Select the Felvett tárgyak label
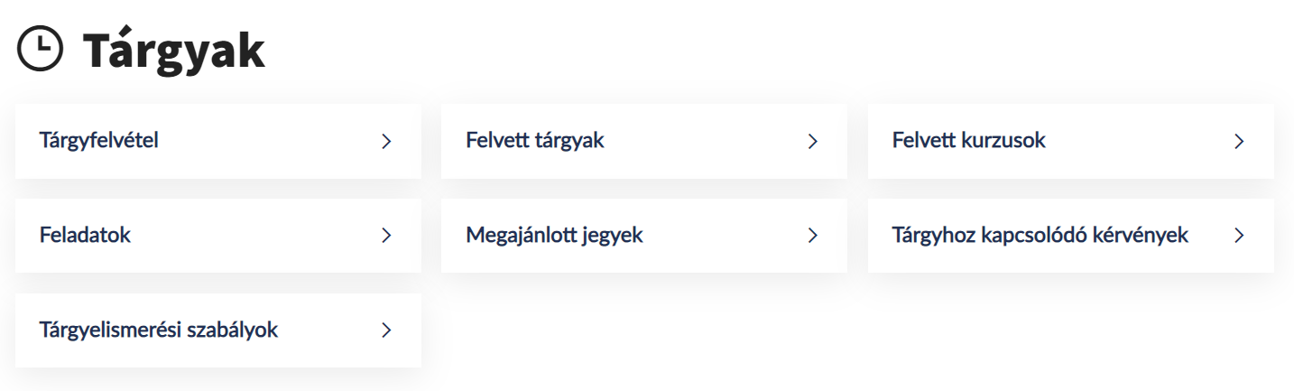Image resolution: width=1294 pixels, height=391 pixels. click(x=535, y=141)
